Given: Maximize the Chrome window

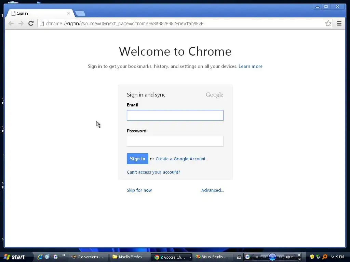Looking at the screenshot, I should 326,7.
